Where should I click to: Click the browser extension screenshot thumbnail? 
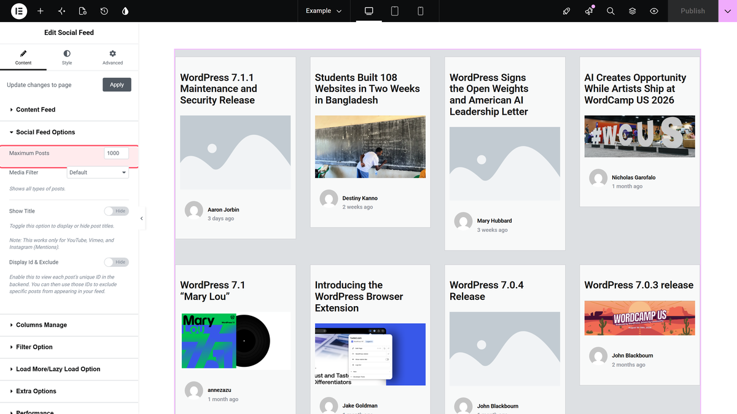coord(370,355)
